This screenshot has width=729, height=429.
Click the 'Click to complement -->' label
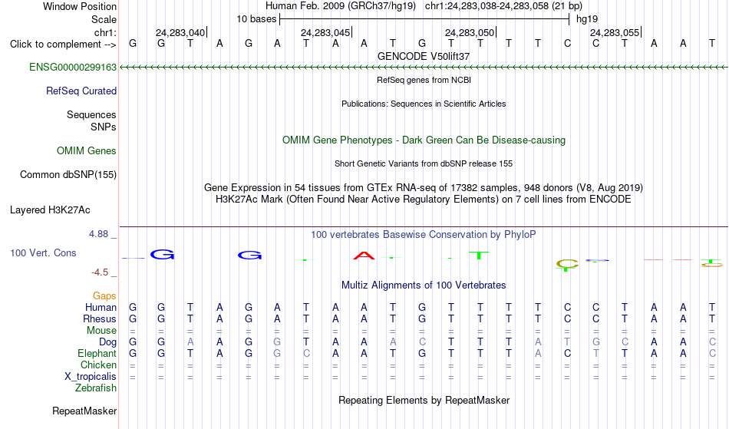point(63,45)
